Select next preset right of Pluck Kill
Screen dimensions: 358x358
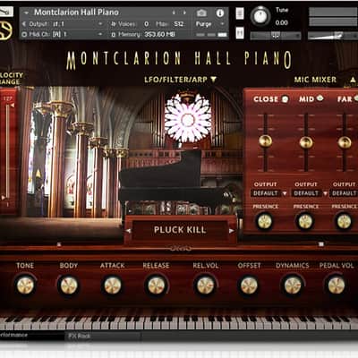click(x=232, y=231)
